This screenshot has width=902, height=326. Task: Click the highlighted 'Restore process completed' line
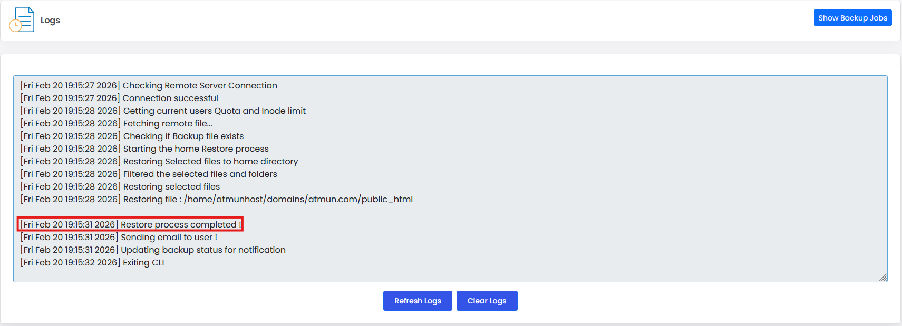130,225
